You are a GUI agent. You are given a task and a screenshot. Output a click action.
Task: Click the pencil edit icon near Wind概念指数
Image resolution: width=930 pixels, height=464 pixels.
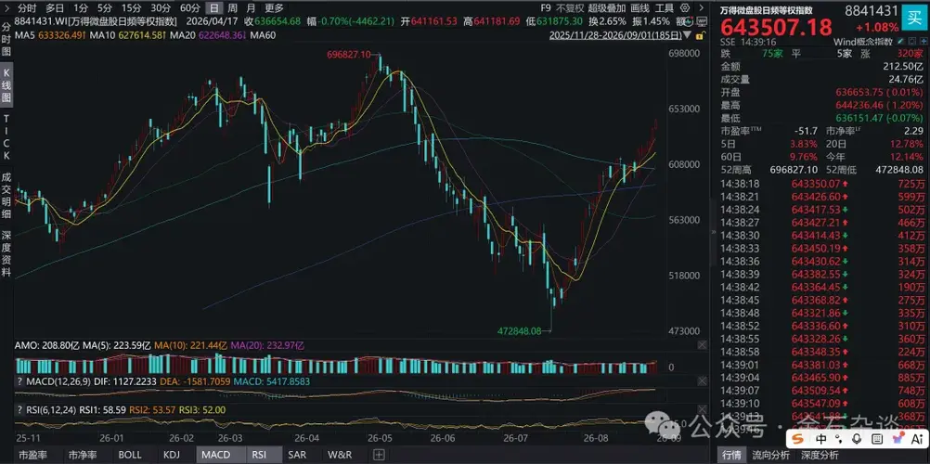[x=900, y=42]
